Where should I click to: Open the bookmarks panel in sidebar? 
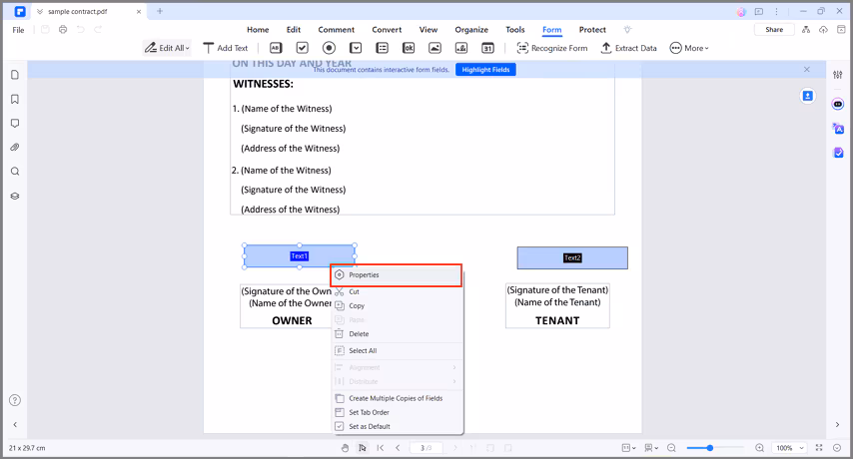click(15, 99)
